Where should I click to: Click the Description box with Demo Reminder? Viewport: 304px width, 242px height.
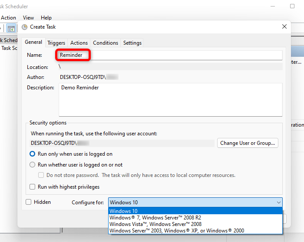(170, 100)
